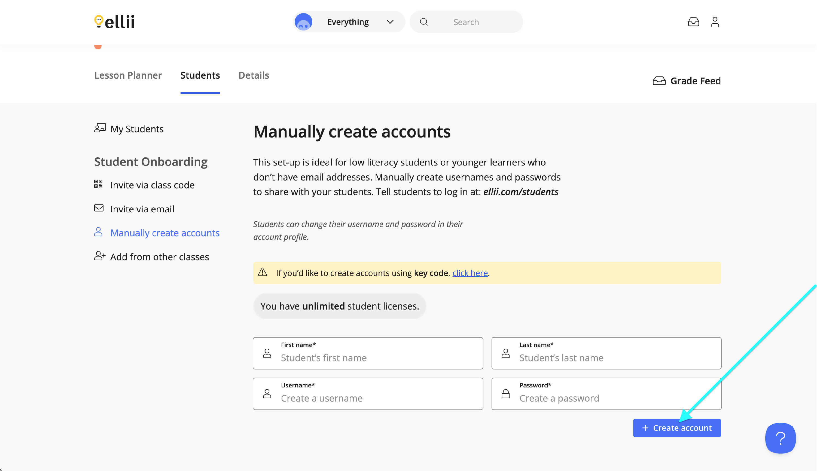This screenshot has height=471, width=817.
Task: Click the QR code icon for class code
Action: pos(98,184)
